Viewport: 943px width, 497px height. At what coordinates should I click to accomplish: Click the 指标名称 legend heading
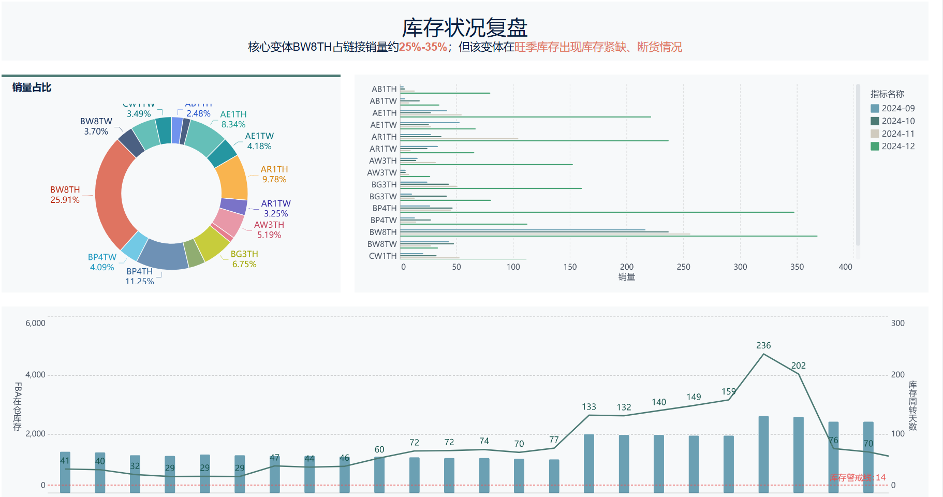[x=887, y=94]
